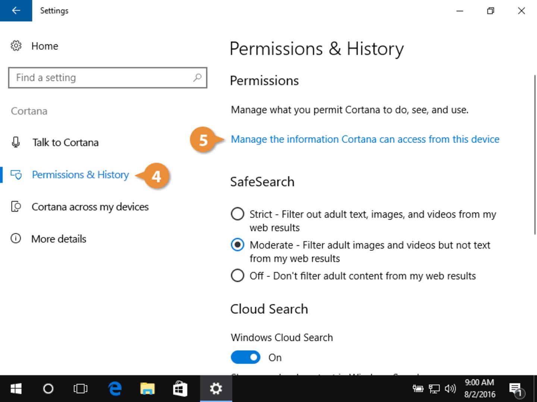Click the More details info icon

pos(16,238)
